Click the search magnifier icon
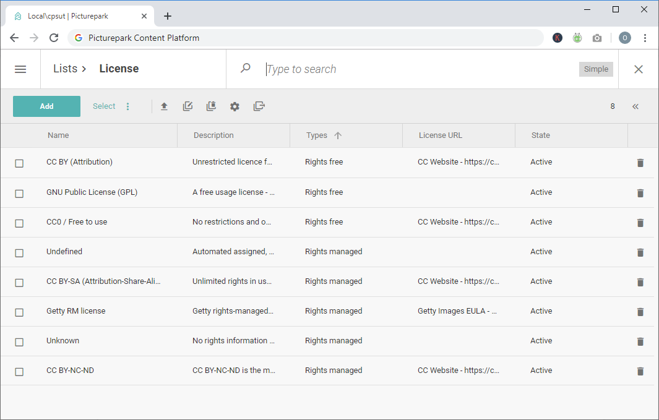Image resolution: width=659 pixels, height=420 pixels. coord(246,68)
